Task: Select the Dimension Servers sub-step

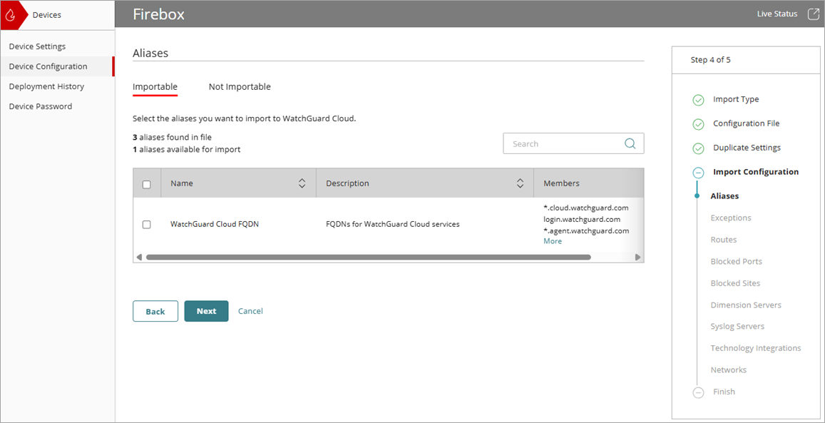Action: [x=746, y=305]
